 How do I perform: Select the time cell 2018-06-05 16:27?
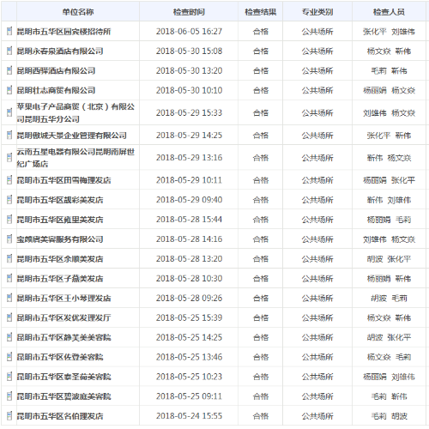189,31
